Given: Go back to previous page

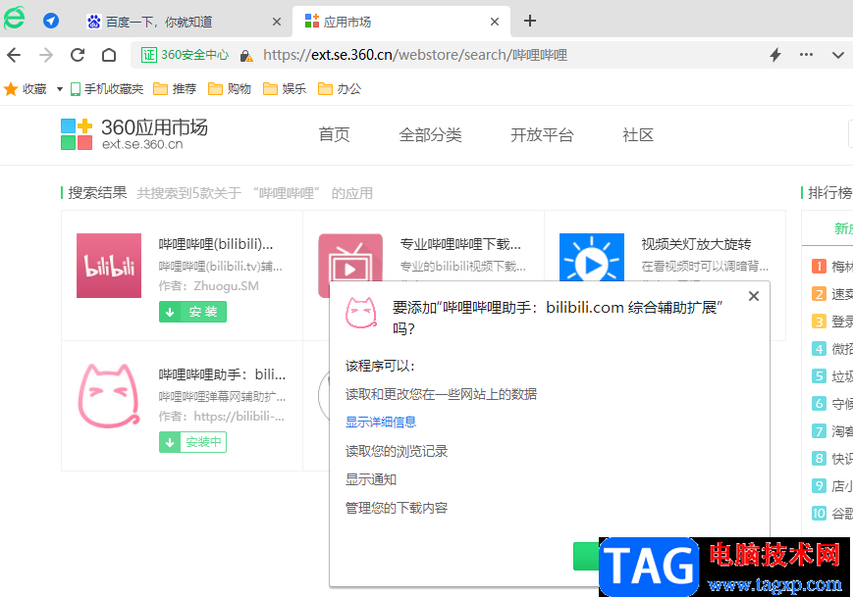Looking at the screenshot, I should [x=14, y=55].
